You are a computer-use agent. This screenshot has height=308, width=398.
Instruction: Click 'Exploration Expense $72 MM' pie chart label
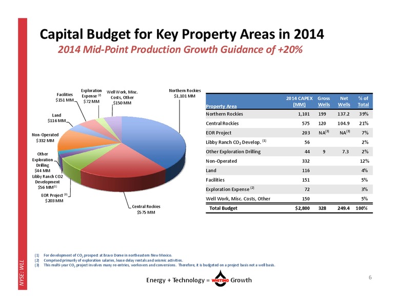tap(91, 96)
